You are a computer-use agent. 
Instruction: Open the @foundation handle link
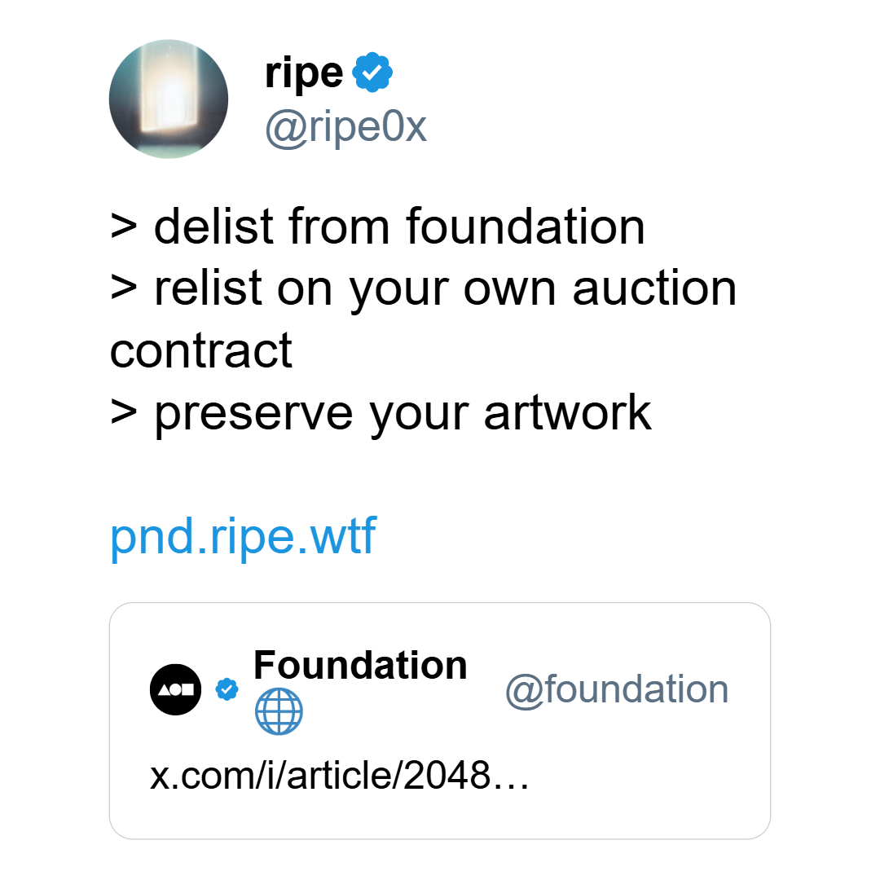[x=617, y=689]
